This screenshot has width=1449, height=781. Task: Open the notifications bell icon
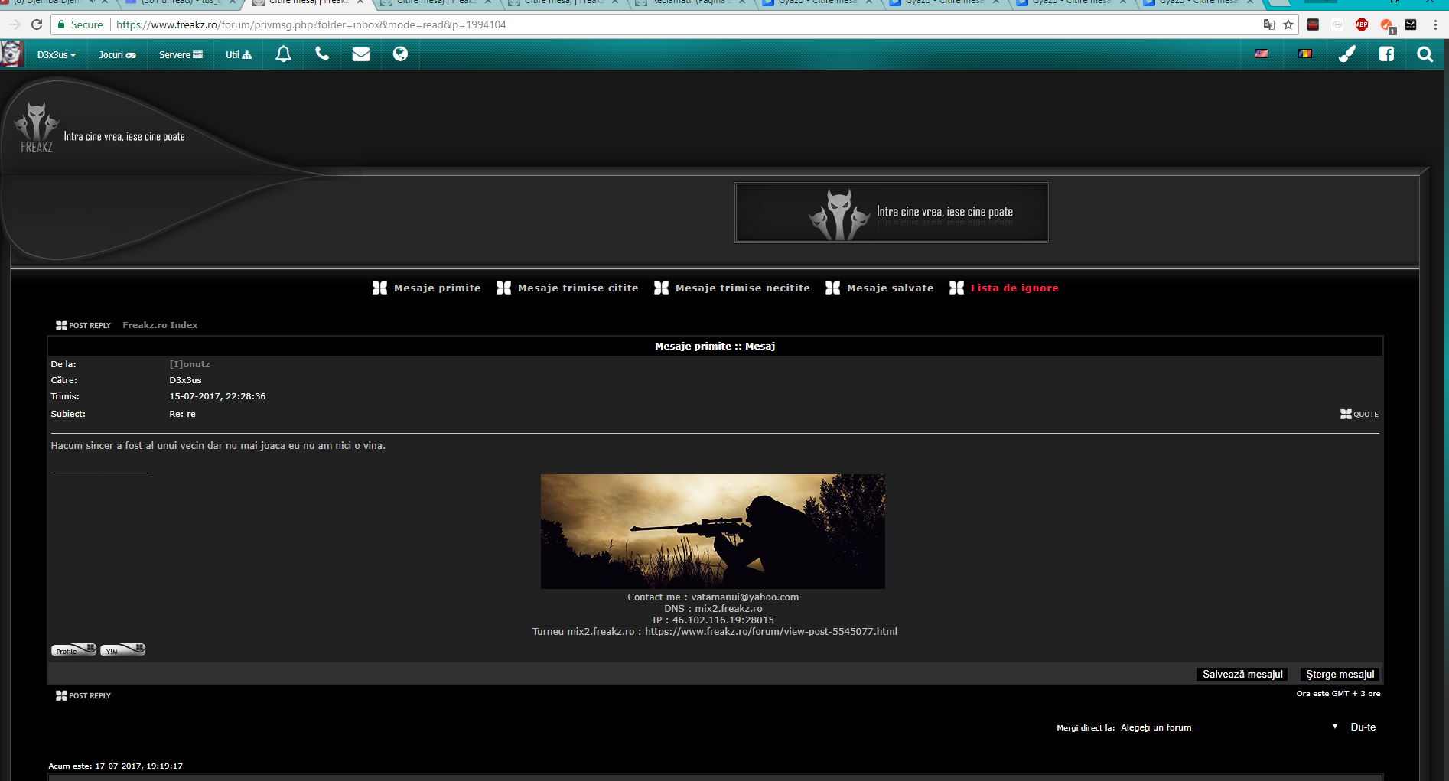[283, 54]
